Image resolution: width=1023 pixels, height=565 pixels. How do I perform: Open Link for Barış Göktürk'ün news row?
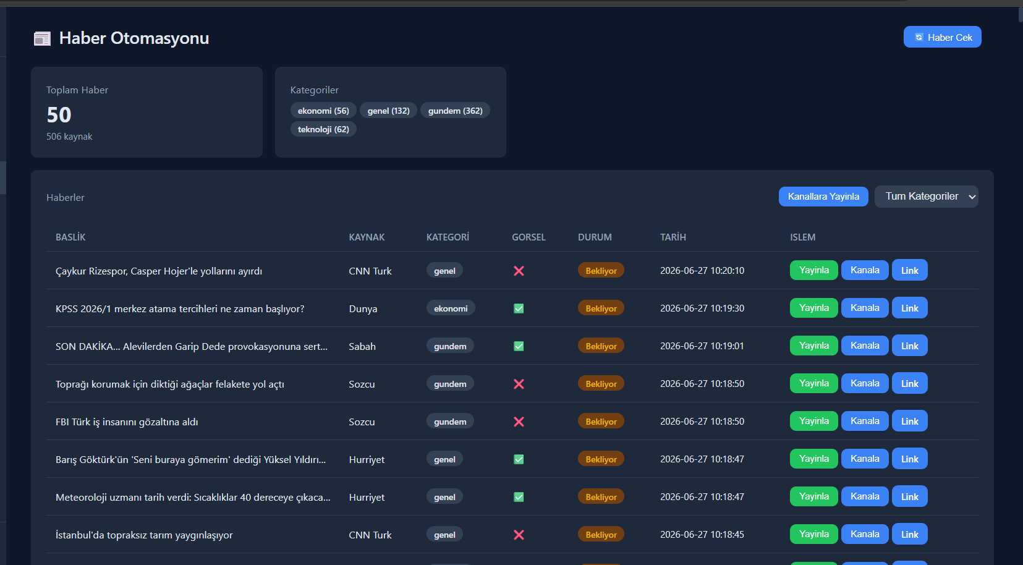click(x=909, y=459)
